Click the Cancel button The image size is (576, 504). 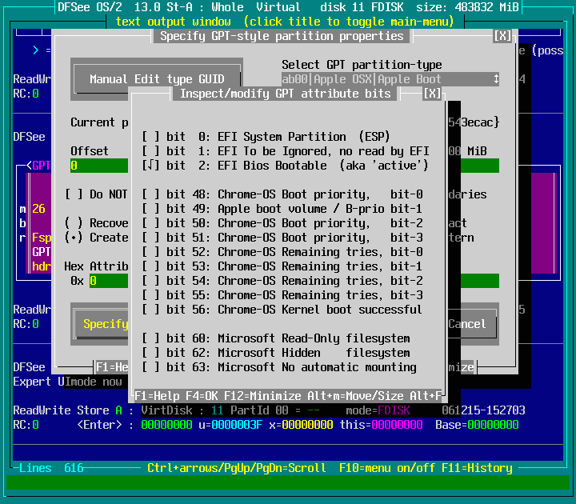[467, 324]
